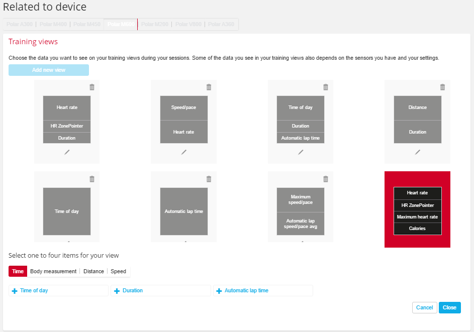
Task: Click trash icon on Speed/pace view
Action: coord(209,87)
